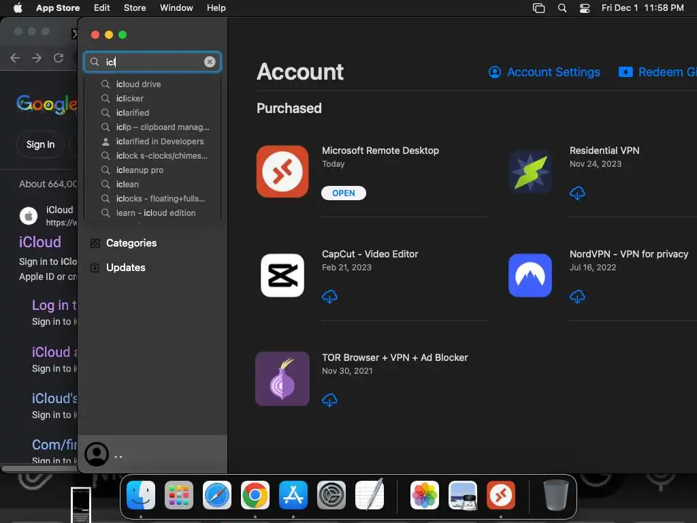Click 'TOR Browser + VPN + Ad Blocker' title
The image size is (697, 523).
coord(395,358)
